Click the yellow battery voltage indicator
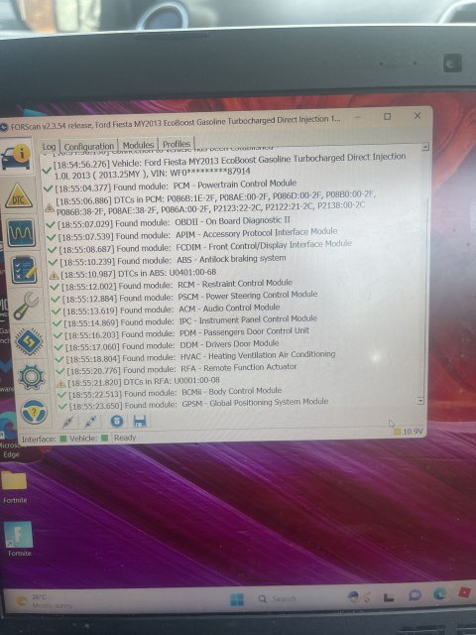Image resolution: width=476 pixels, height=635 pixels. coord(397,433)
